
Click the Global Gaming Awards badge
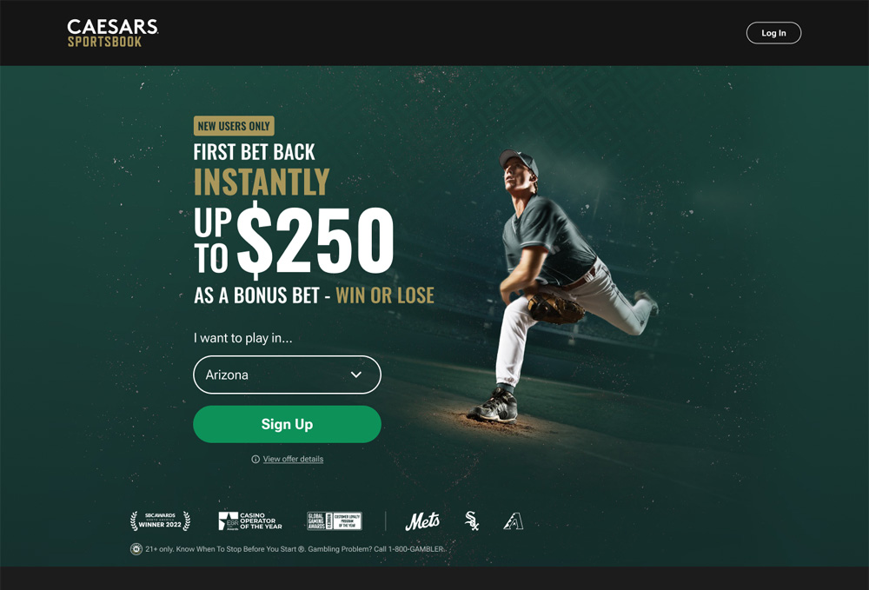335,520
